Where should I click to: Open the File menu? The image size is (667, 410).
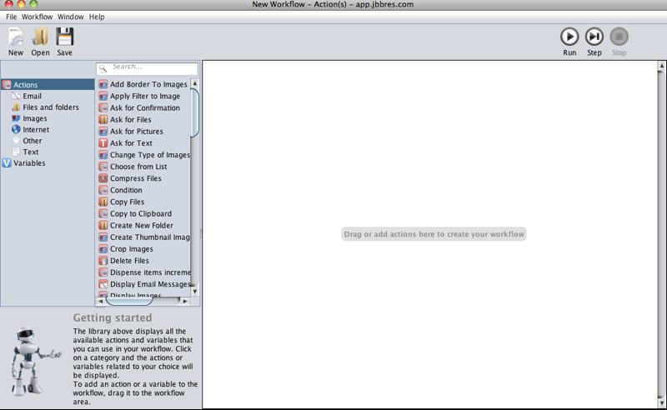pyautogui.click(x=12, y=17)
